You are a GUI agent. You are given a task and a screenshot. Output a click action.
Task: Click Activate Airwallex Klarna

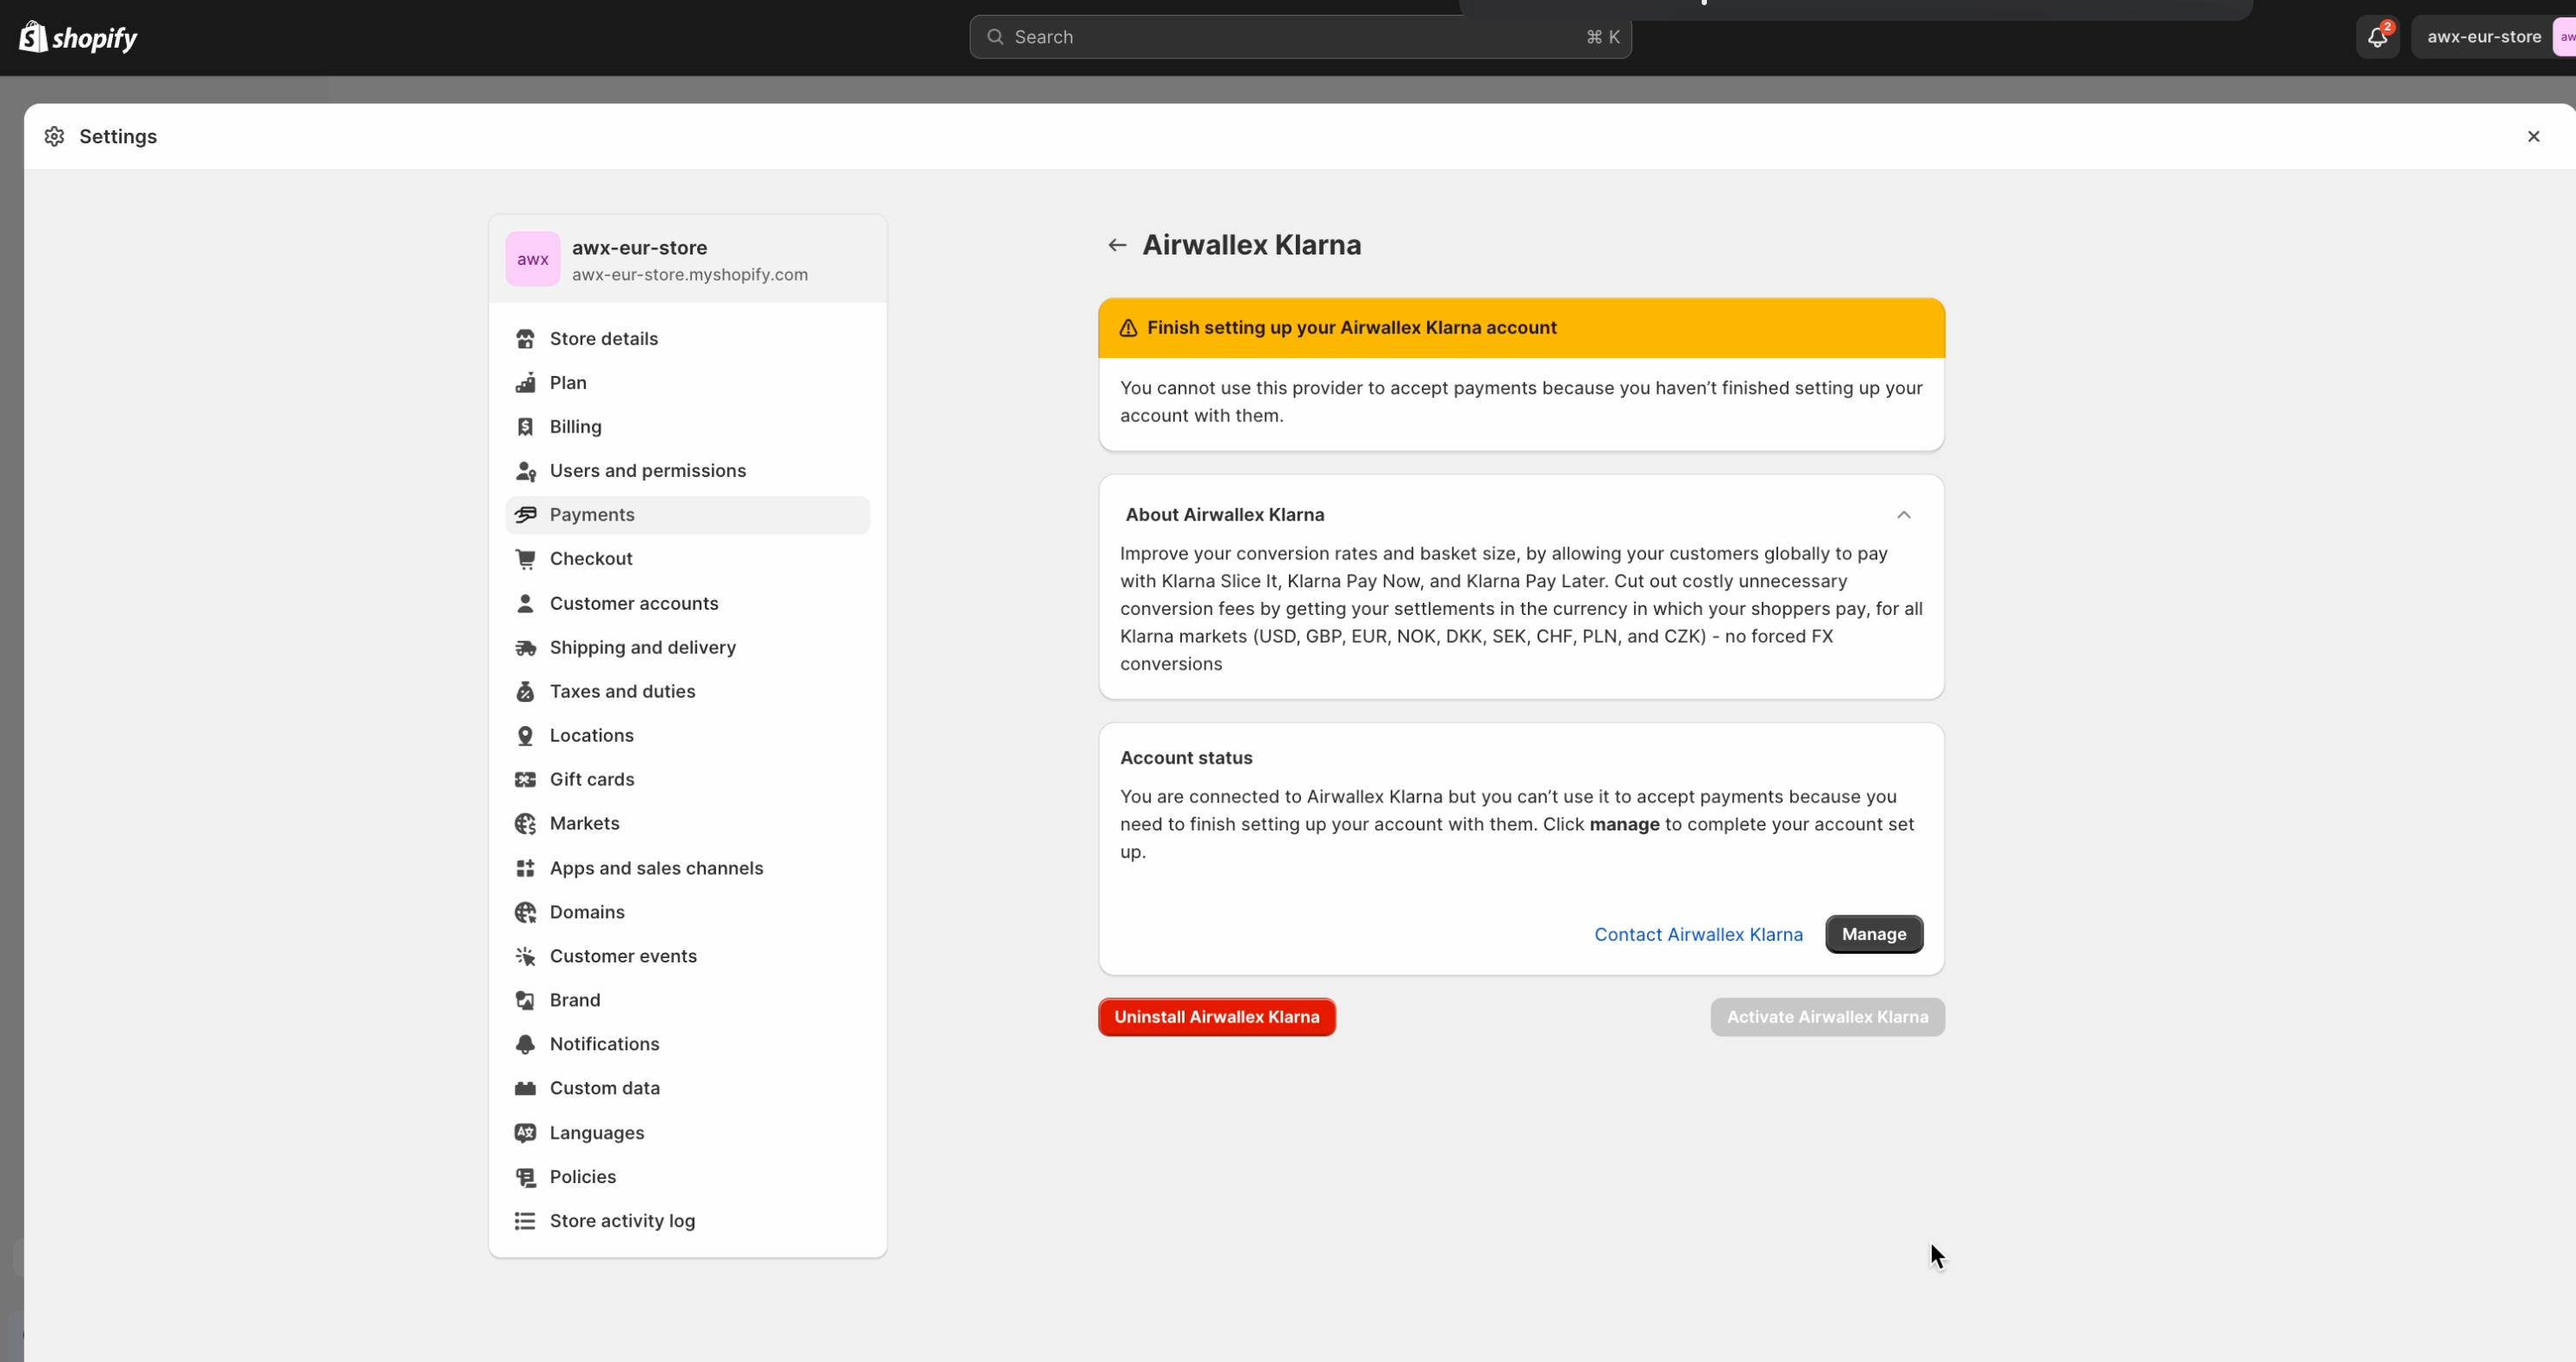[x=1827, y=1016]
